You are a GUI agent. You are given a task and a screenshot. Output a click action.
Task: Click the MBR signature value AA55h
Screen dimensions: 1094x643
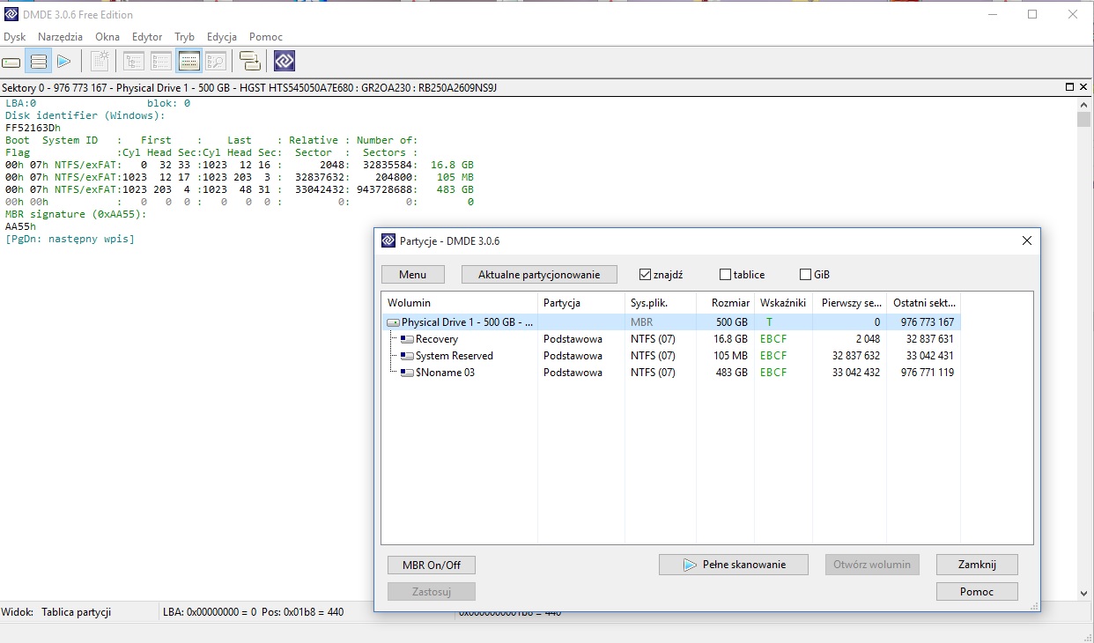[x=20, y=226]
